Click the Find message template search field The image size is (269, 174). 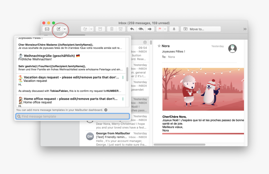(x=73, y=116)
